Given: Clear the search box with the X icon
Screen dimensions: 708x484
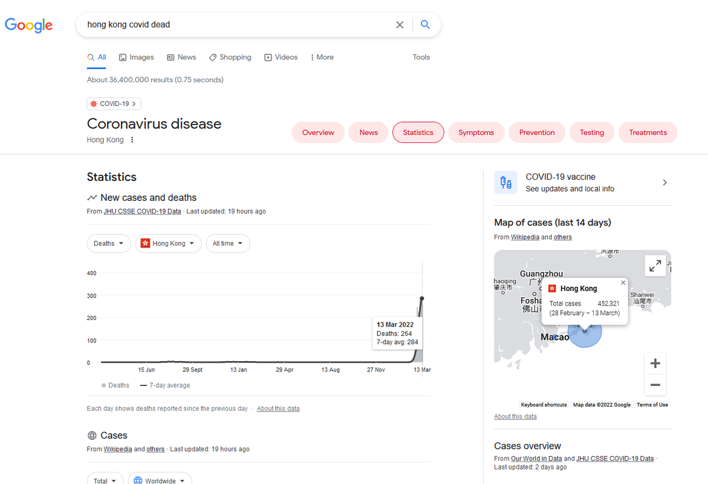Looking at the screenshot, I should [x=400, y=25].
